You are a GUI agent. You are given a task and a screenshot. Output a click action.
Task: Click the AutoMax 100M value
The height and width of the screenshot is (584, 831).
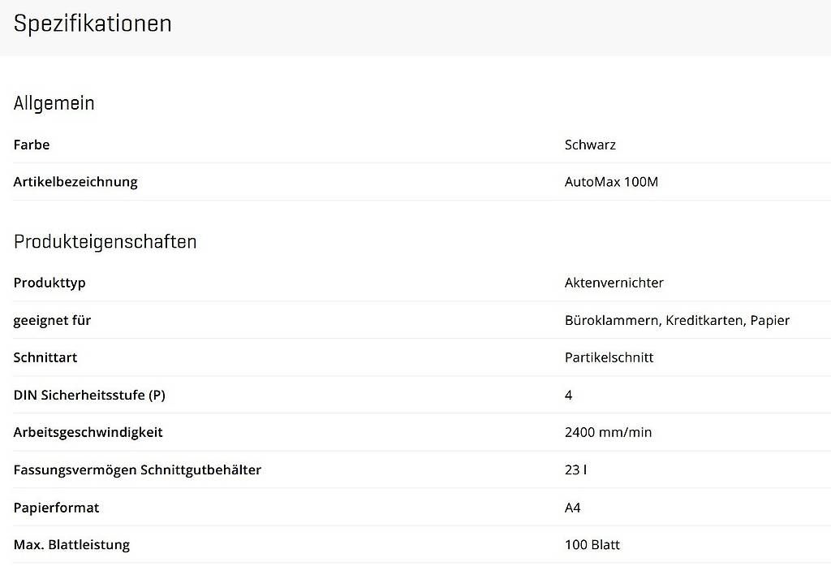pyautogui.click(x=612, y=182)
